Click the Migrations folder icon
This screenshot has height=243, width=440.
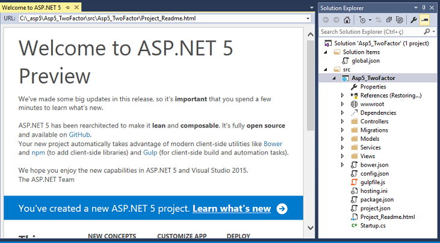pos(354,131)
